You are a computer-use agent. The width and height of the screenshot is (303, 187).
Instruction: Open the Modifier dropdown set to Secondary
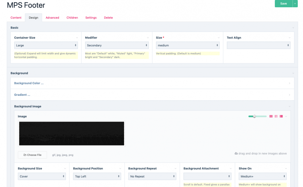tap(117, 45)
